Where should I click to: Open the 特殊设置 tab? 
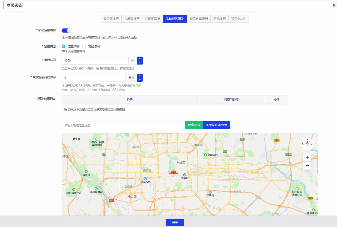pos(220,19)
